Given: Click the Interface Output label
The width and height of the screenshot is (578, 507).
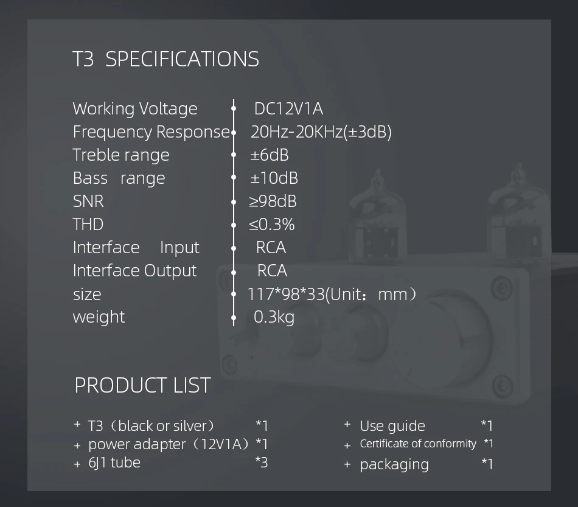Looking at the screenshot, I should click(134, 271).
